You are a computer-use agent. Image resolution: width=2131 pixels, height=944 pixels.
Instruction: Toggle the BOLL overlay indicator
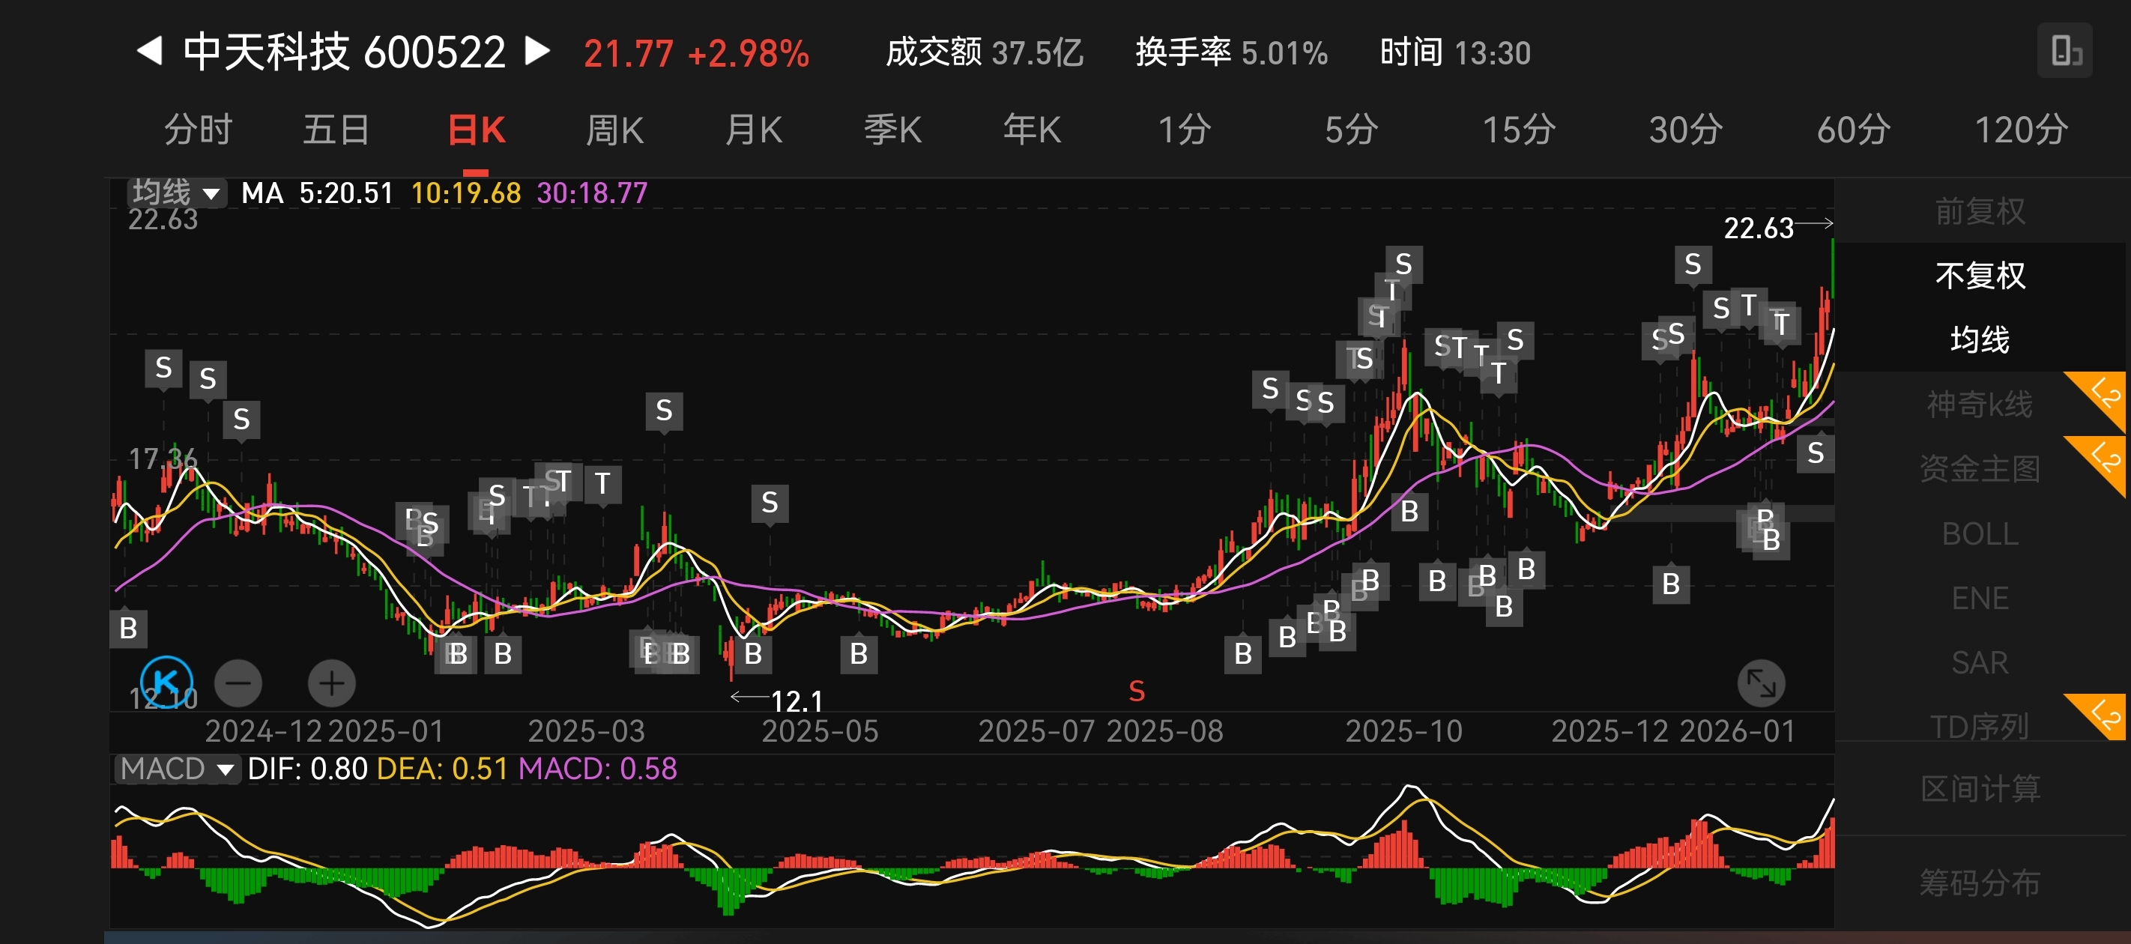(x=1980, y=534)
